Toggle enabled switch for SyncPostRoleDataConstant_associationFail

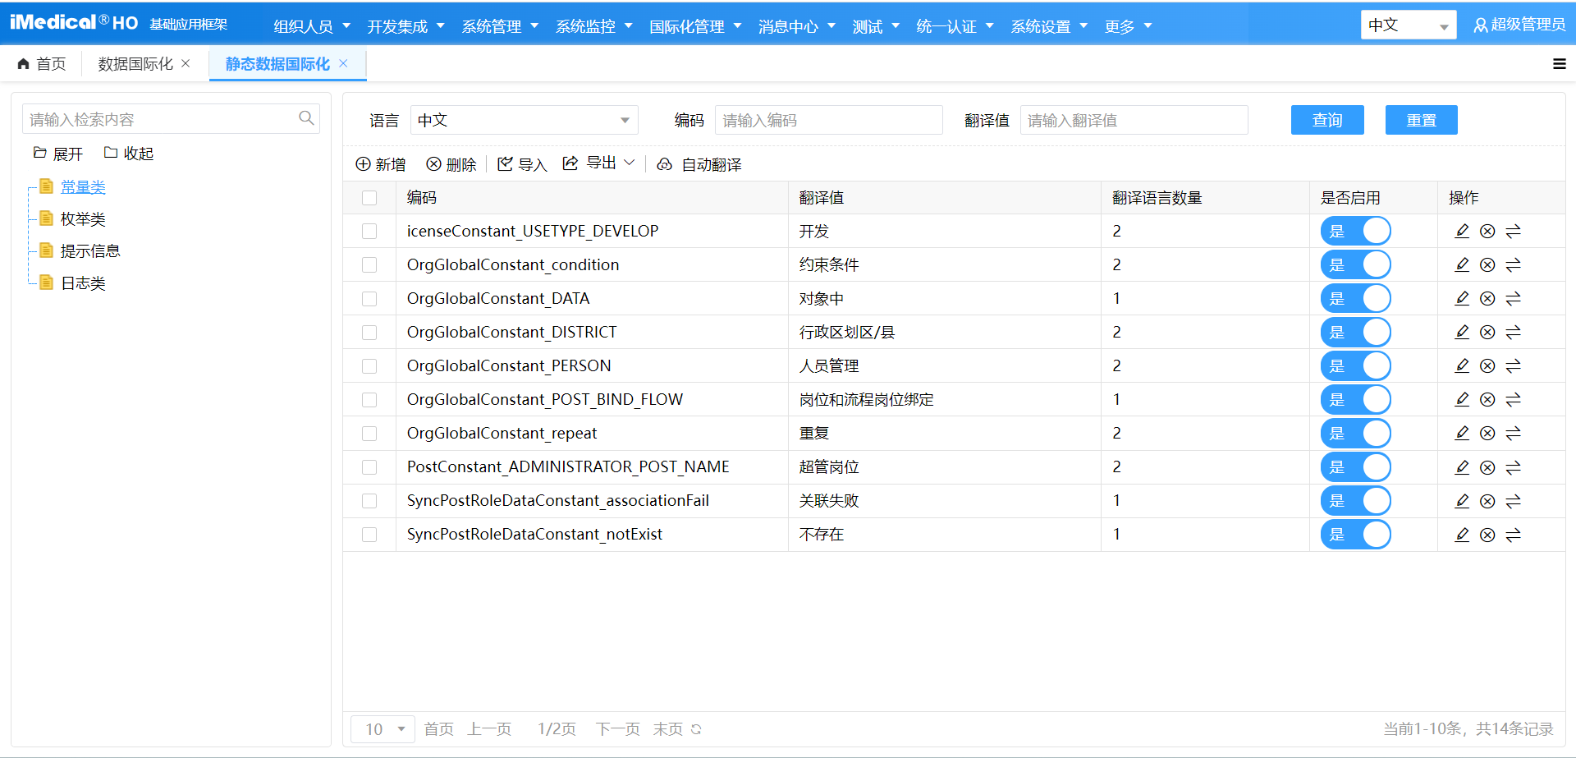tap(1356, 500)
